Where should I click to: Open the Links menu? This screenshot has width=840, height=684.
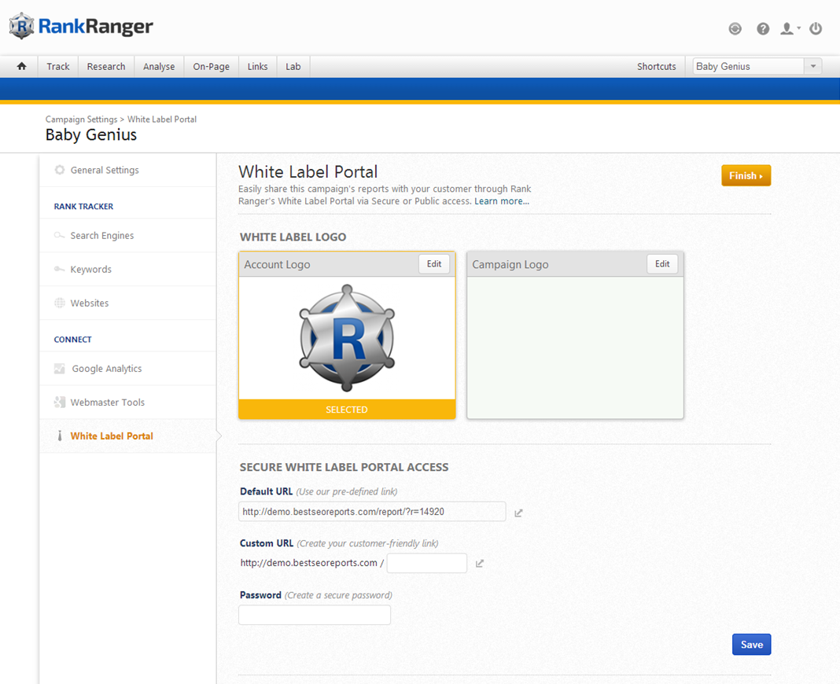point(257,66)
